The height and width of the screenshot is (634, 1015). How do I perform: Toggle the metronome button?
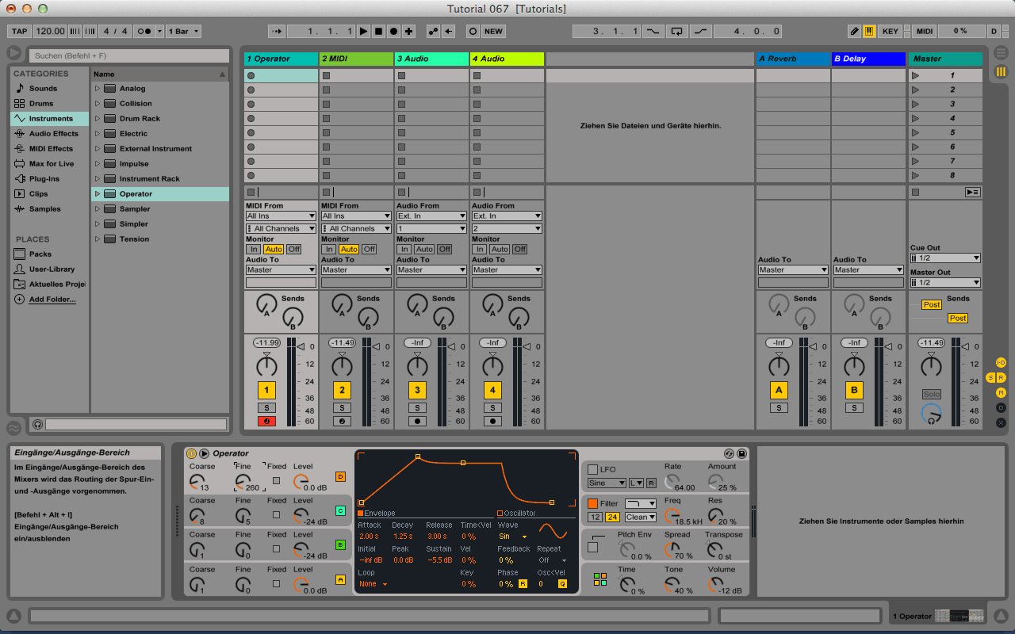coord(144,32)
